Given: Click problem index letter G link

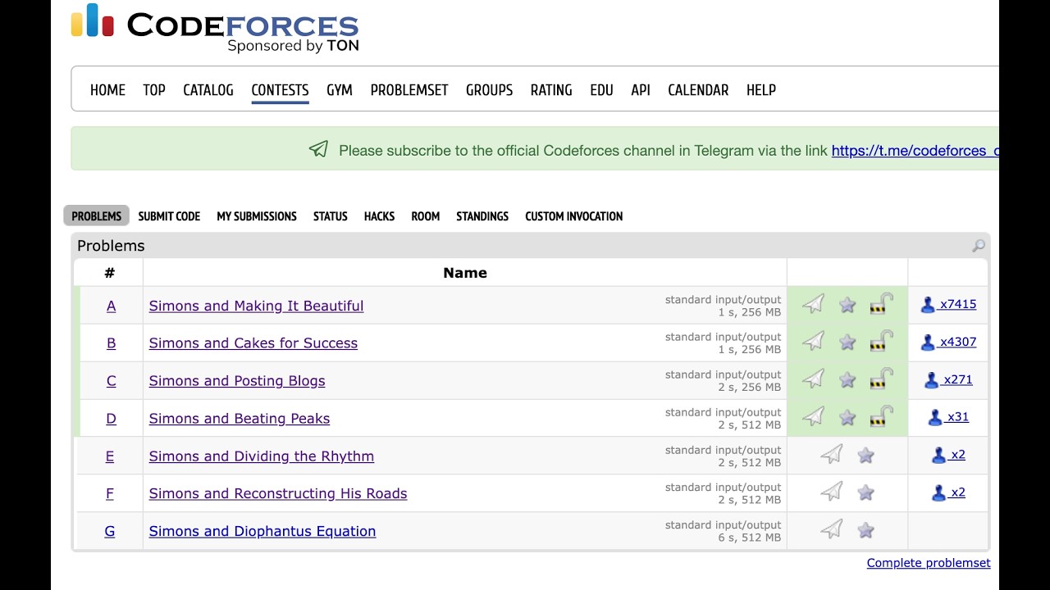Looking at the screenshot, I should pos(110,531).
